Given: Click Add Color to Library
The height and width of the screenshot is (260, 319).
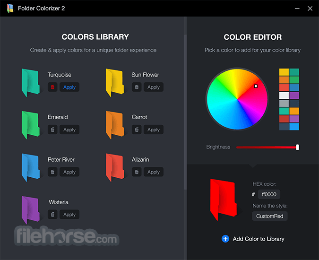Looking at the screenshot, I should (x=253, y=239).
